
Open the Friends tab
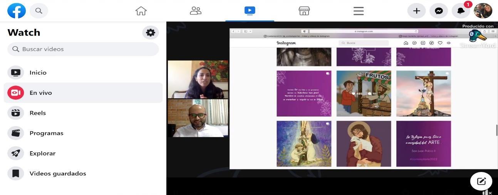pos(196,11)
